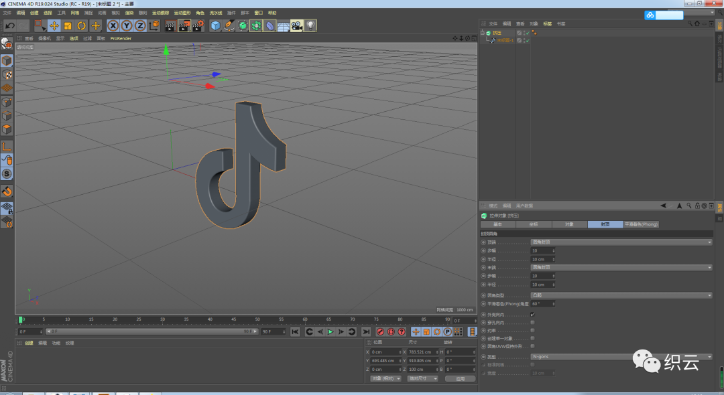Open the 用户数据 attribute menu
Viewport: 724px width, 395px height.
point(524,206)
